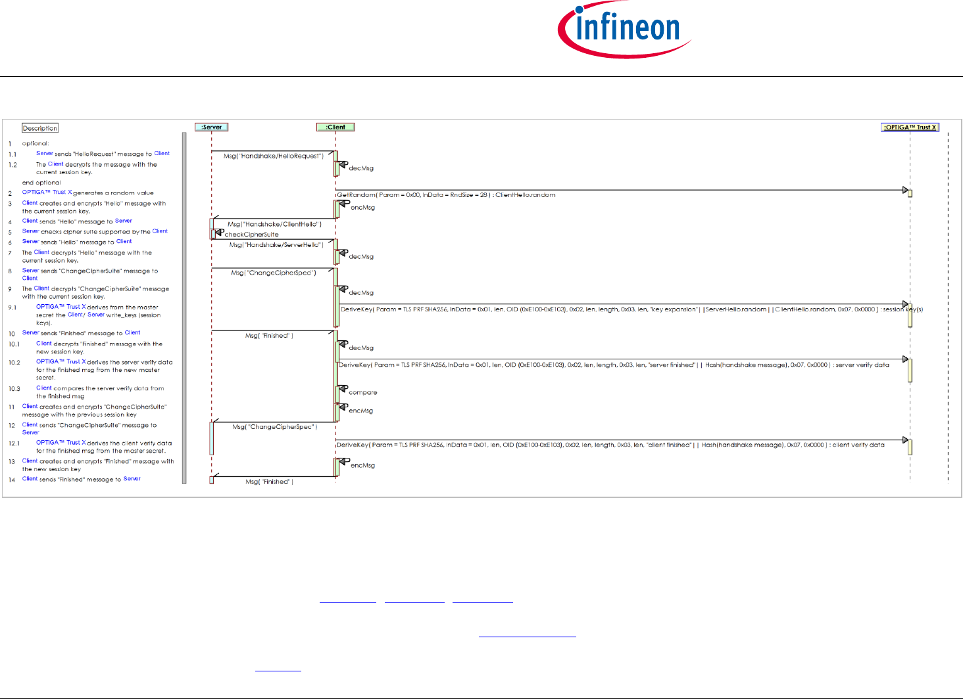
Task: Click step 10.2 text "derives the server verify data"
Action: pos(130,362)
